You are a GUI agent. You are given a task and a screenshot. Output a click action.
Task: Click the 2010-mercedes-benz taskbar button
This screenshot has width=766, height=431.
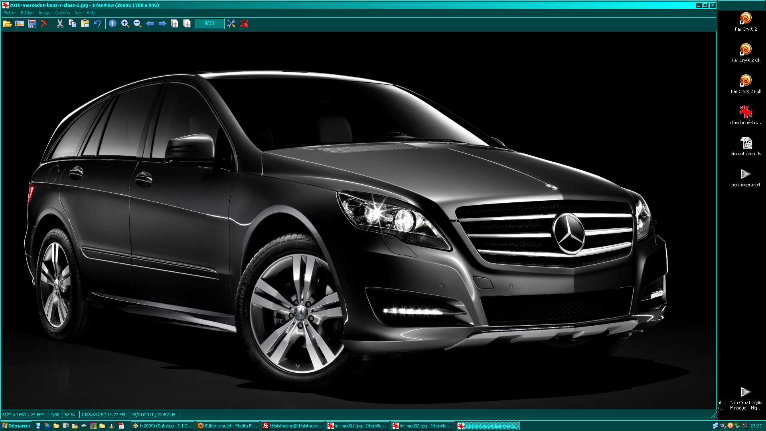(488, 426)
